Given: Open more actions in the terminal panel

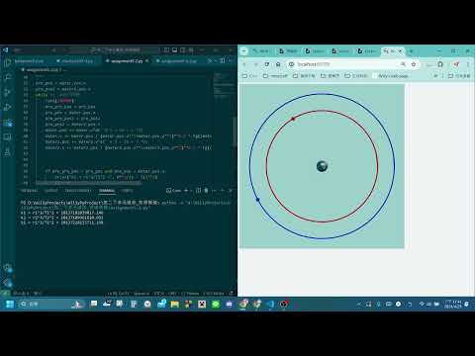Looking at the screenshot, I should tap(214, 191).
